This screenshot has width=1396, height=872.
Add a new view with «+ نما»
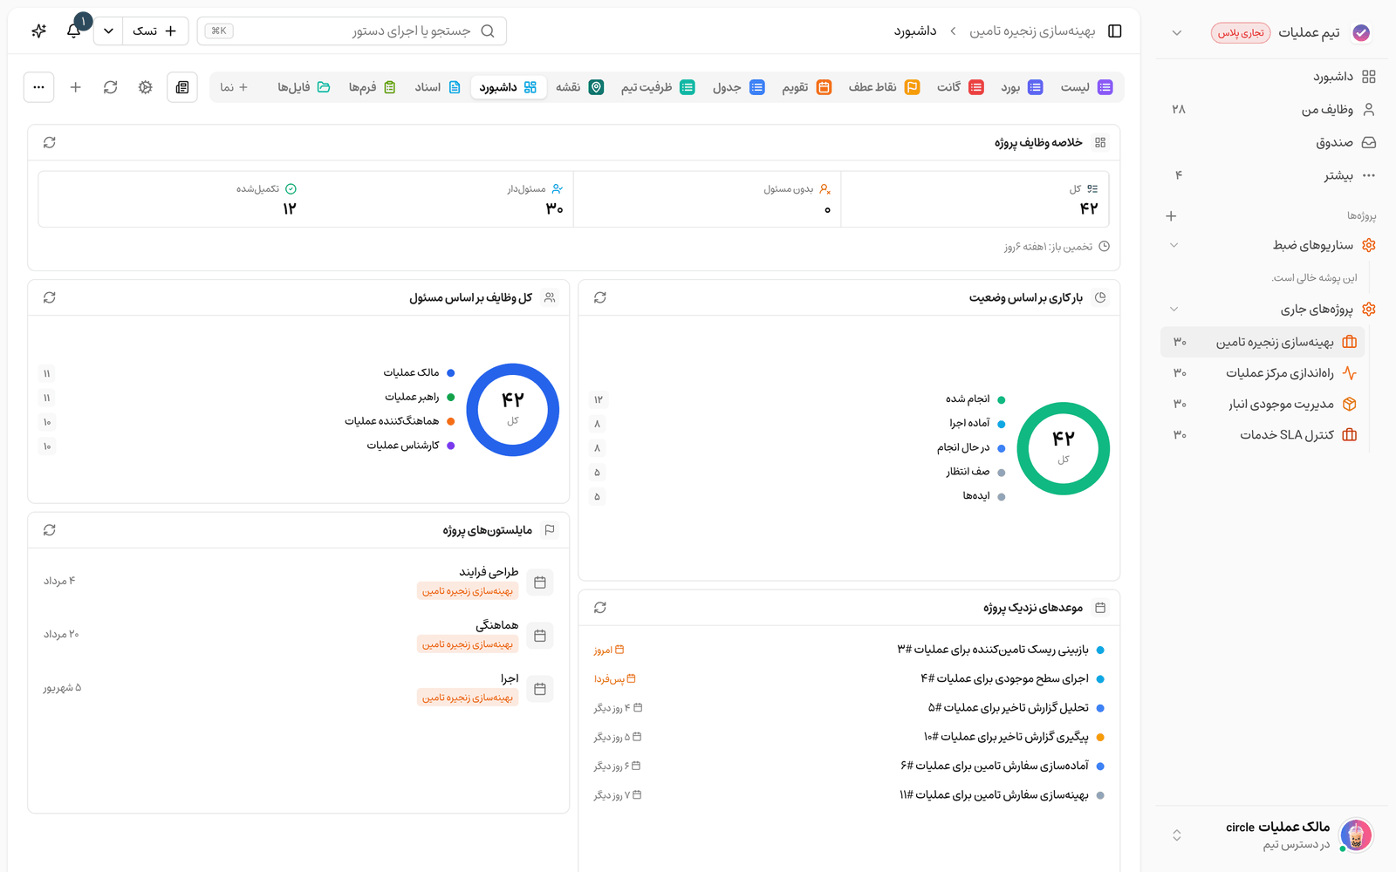(x=234, y=87)
